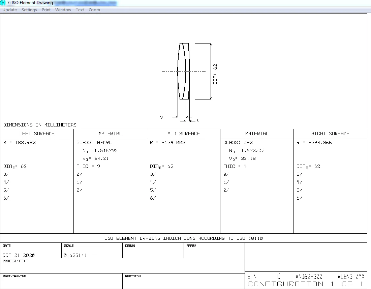This screenshot has height=289, width=371.
Task: Click the Zemax window icon in title bar
Action: click(x=3, y=3)
